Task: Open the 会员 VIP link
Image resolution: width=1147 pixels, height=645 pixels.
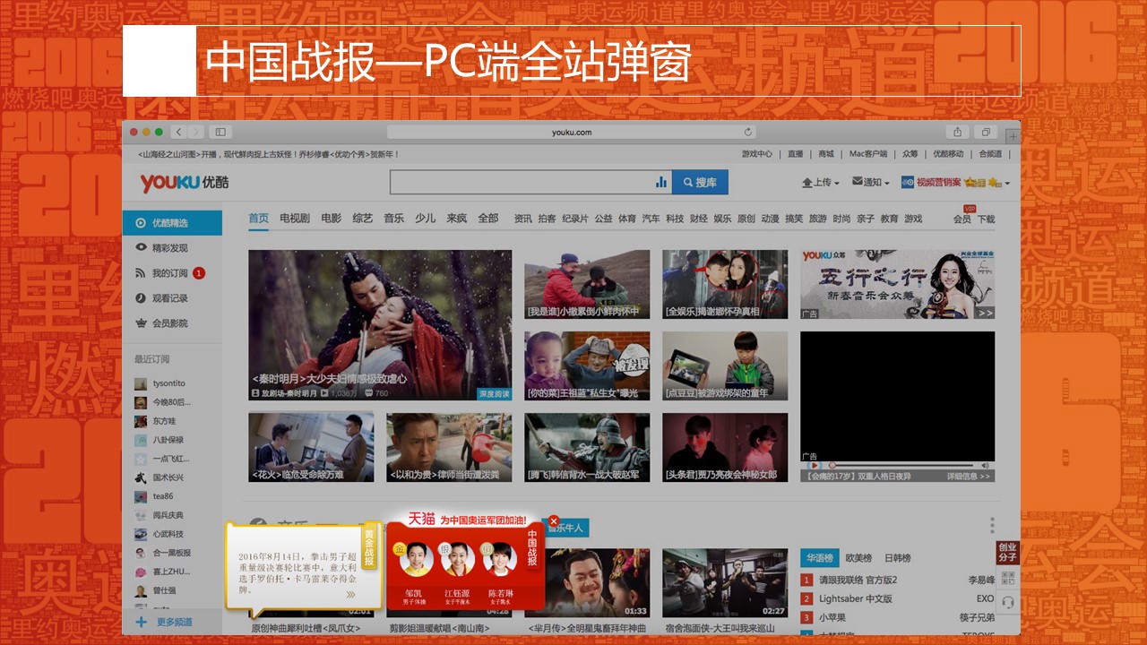Action: 962,219
